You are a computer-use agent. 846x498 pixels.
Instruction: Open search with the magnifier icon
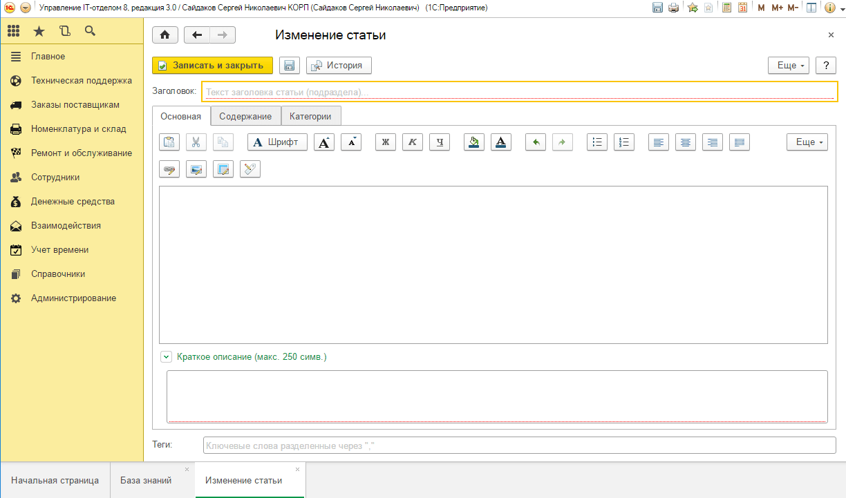point(90,31)
